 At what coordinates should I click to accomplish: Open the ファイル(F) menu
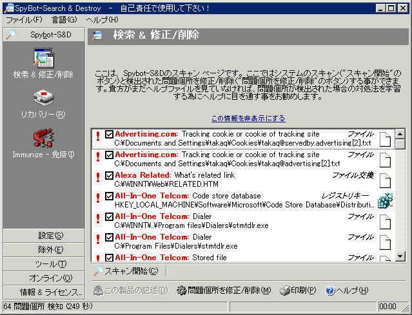pos(24,20)
